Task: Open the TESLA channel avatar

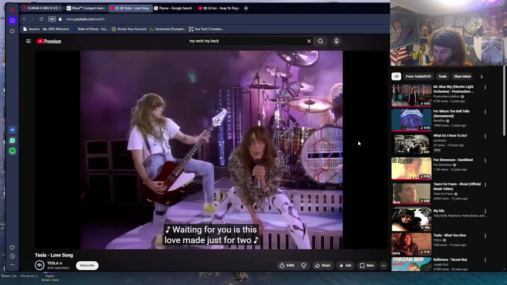Action: point(39,265)
